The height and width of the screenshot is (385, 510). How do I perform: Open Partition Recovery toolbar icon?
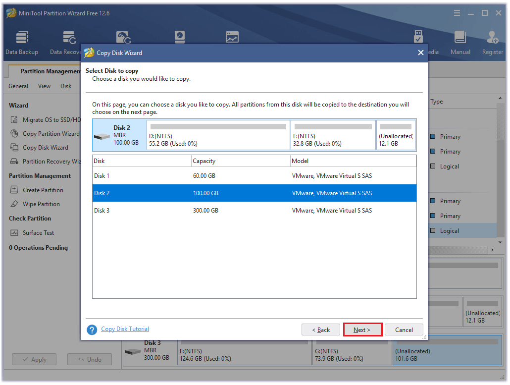coord(124,38)
